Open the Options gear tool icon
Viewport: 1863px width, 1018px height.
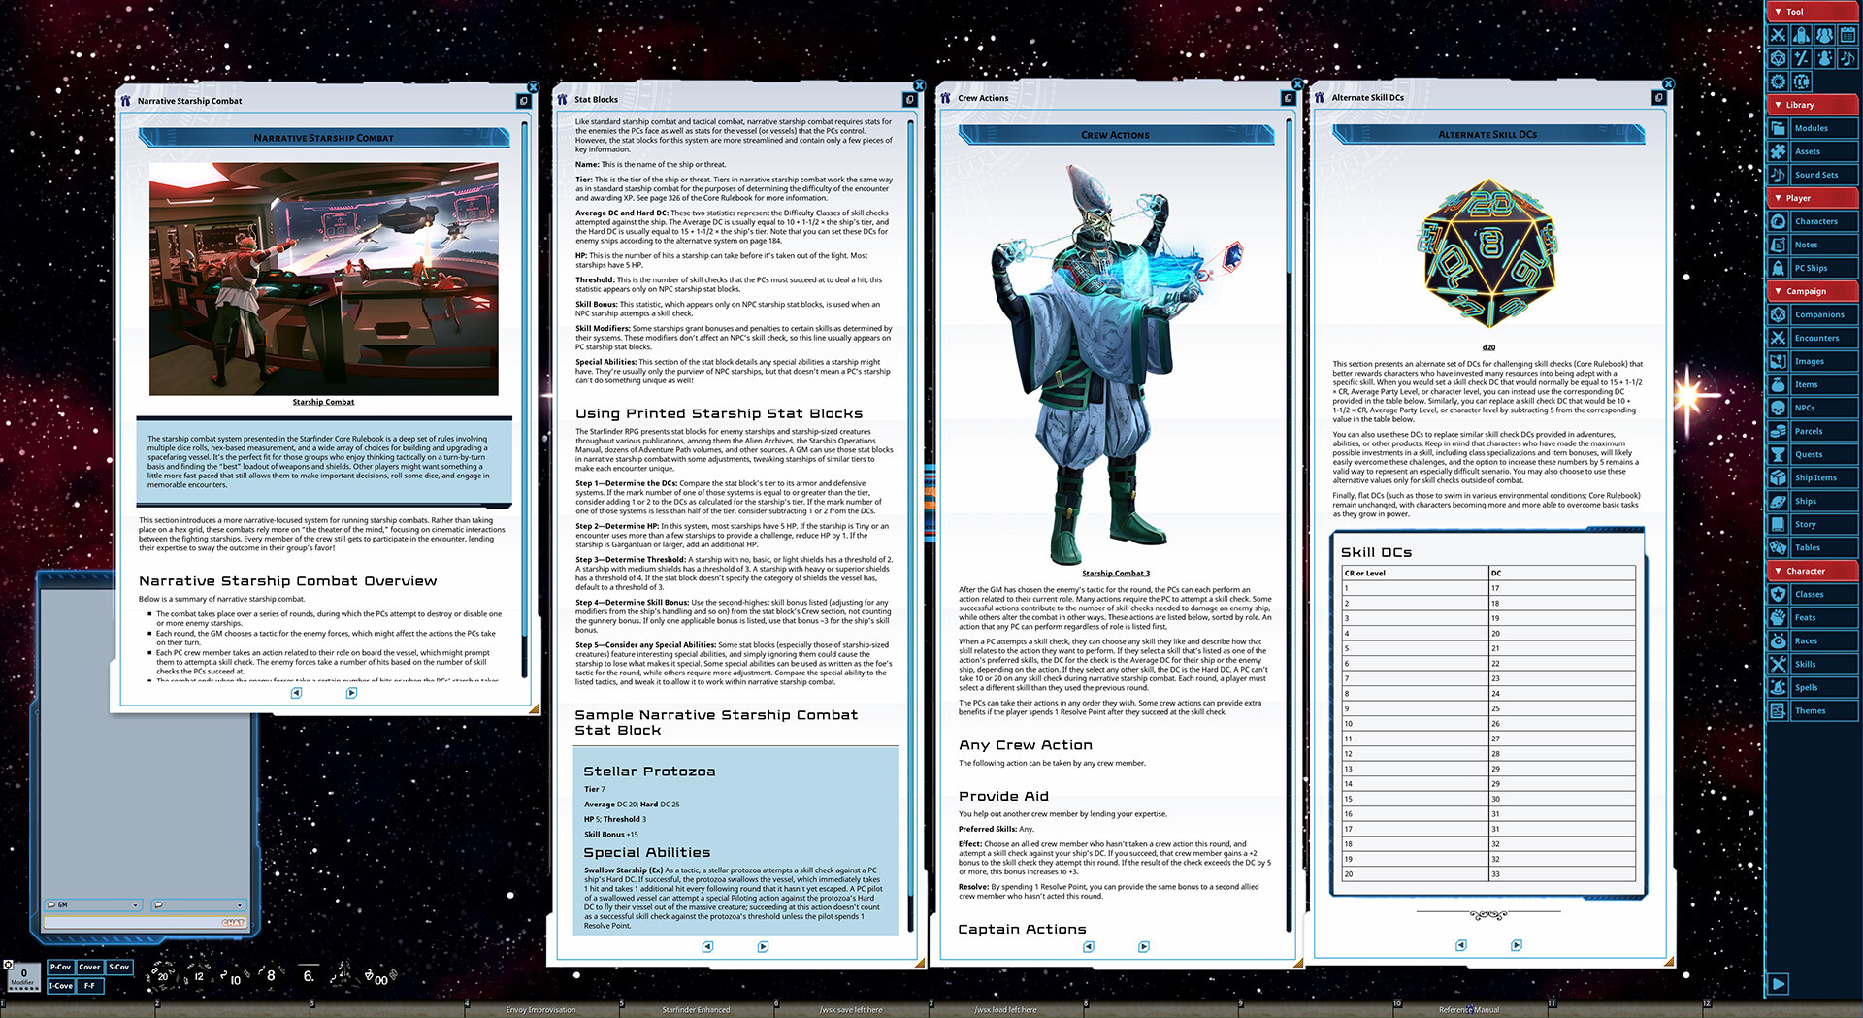coord(1778,82)
